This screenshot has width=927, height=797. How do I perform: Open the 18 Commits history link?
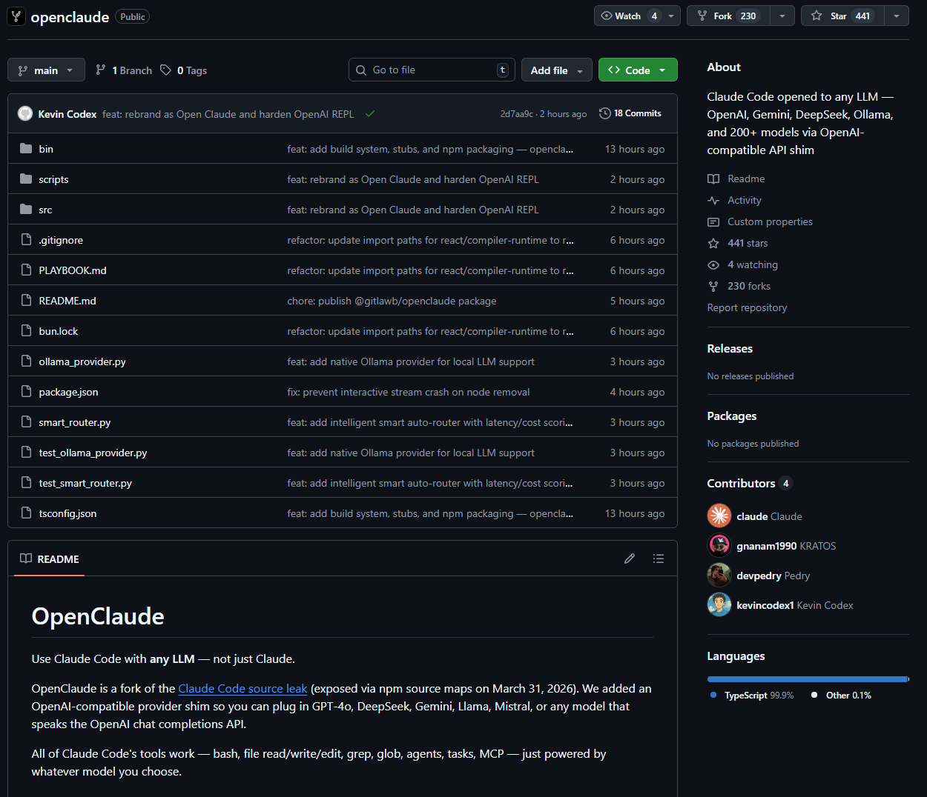tap(630, 113)
